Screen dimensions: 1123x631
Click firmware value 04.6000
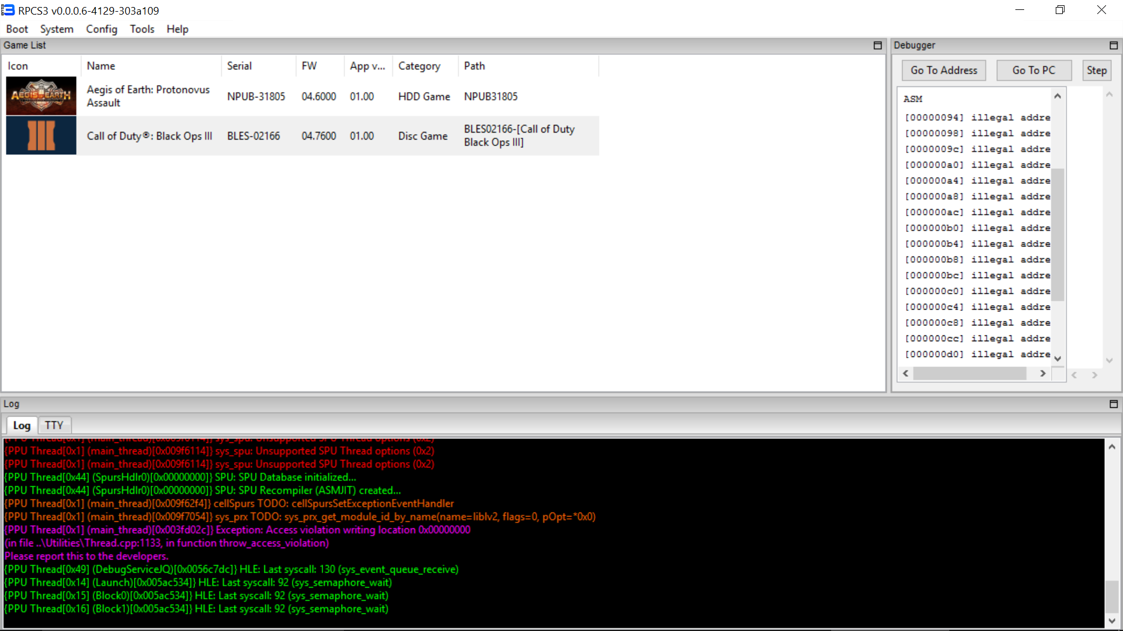[x=319, y=96]
